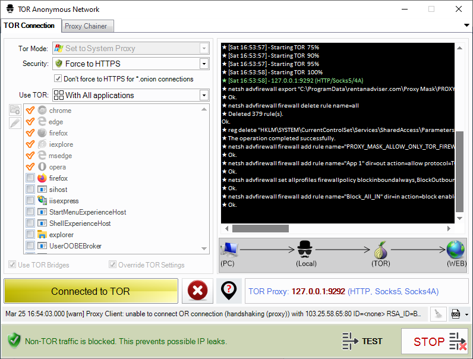Click the add application folder icon
Image resolution: width=473 pixels, height=359 pixels.
pos(15,110)
